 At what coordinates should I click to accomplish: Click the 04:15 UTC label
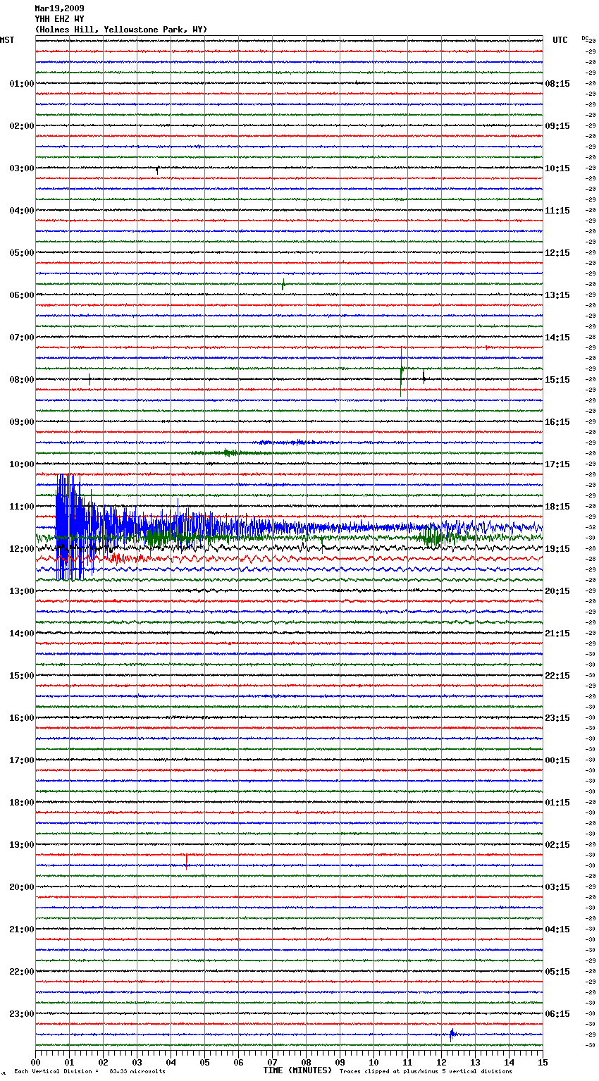coord(557,929)
